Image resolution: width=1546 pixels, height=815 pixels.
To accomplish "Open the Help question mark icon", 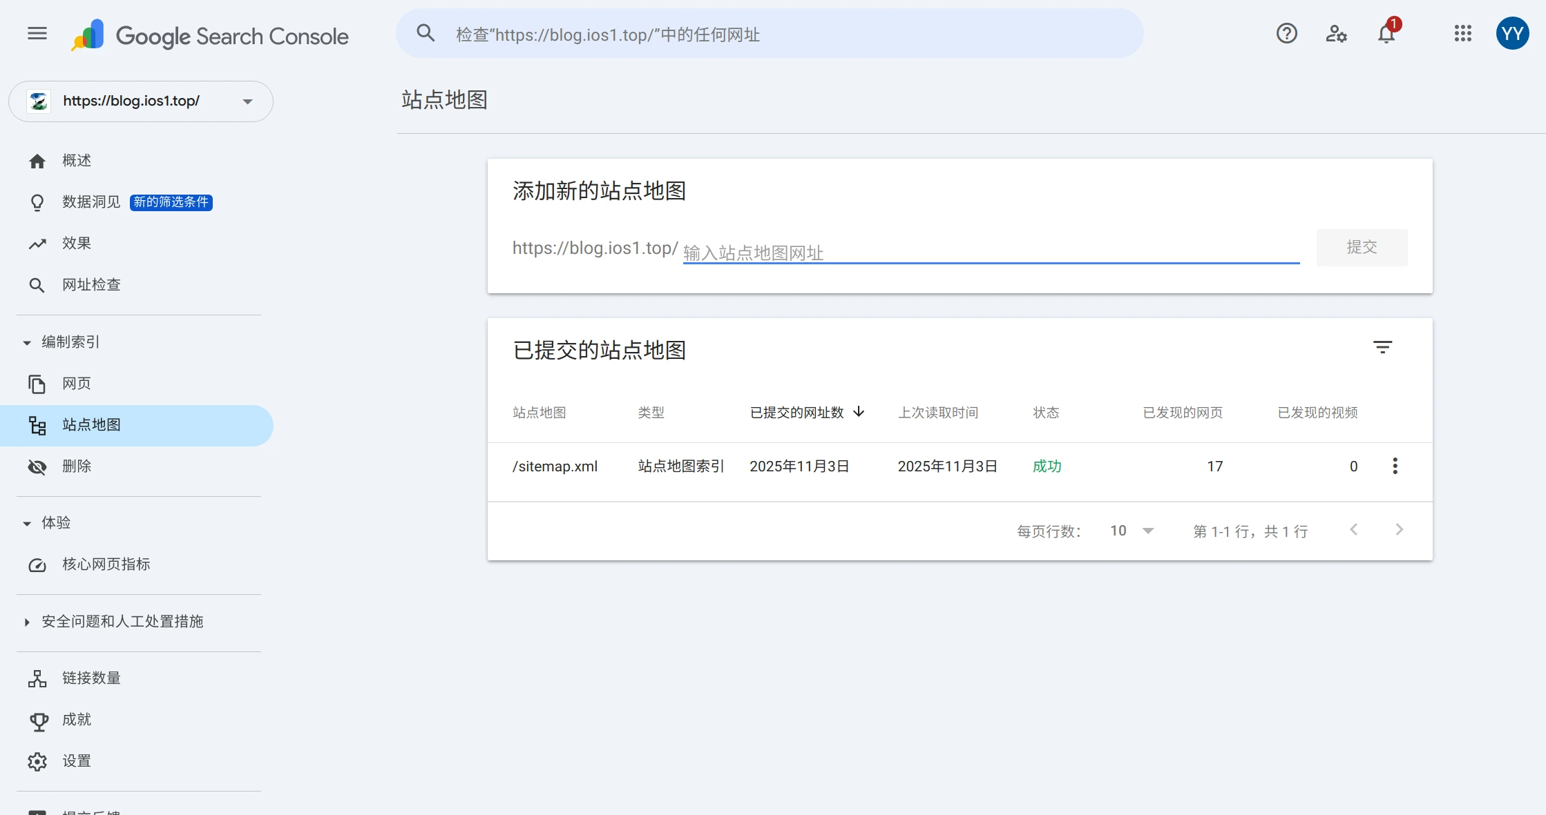I will tap(1286, 33).
